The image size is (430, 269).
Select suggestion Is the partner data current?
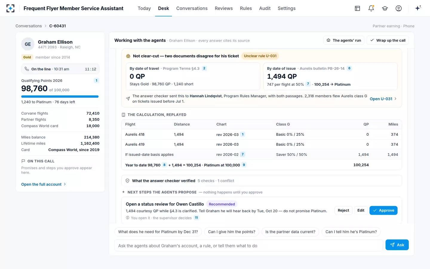[x=290, y=232]
